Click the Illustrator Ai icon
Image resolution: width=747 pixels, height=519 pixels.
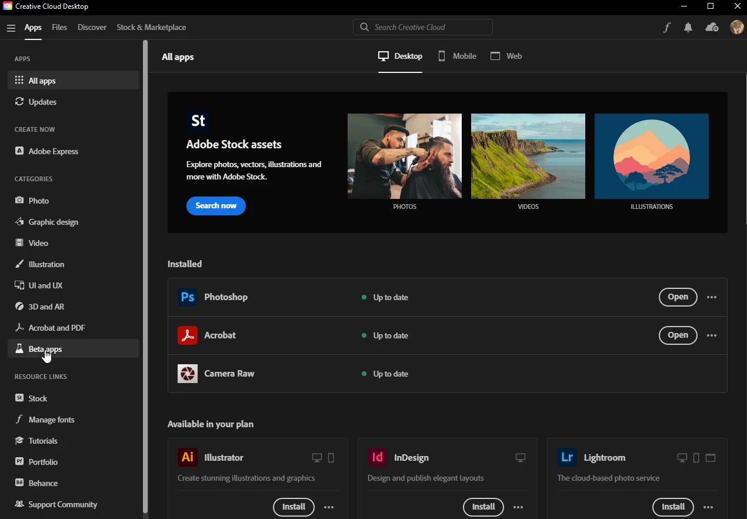click(188, 457)
